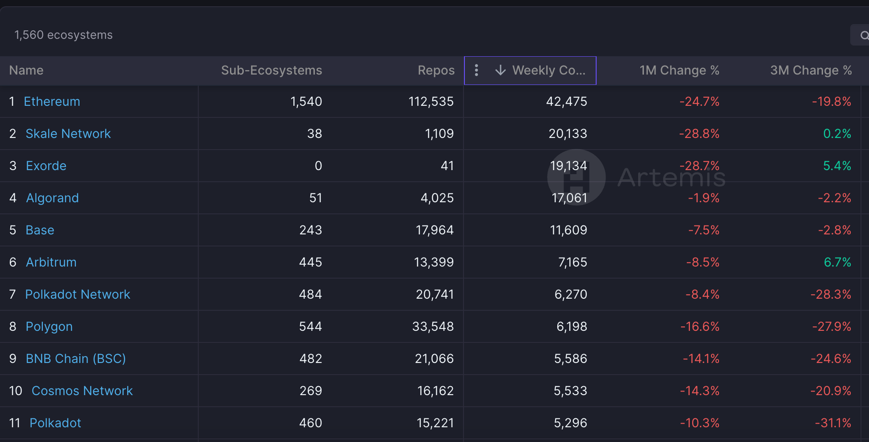Open the Skale Network ecosystem link
The width and height of the screenshot is (869, 442).
point(68,133)
